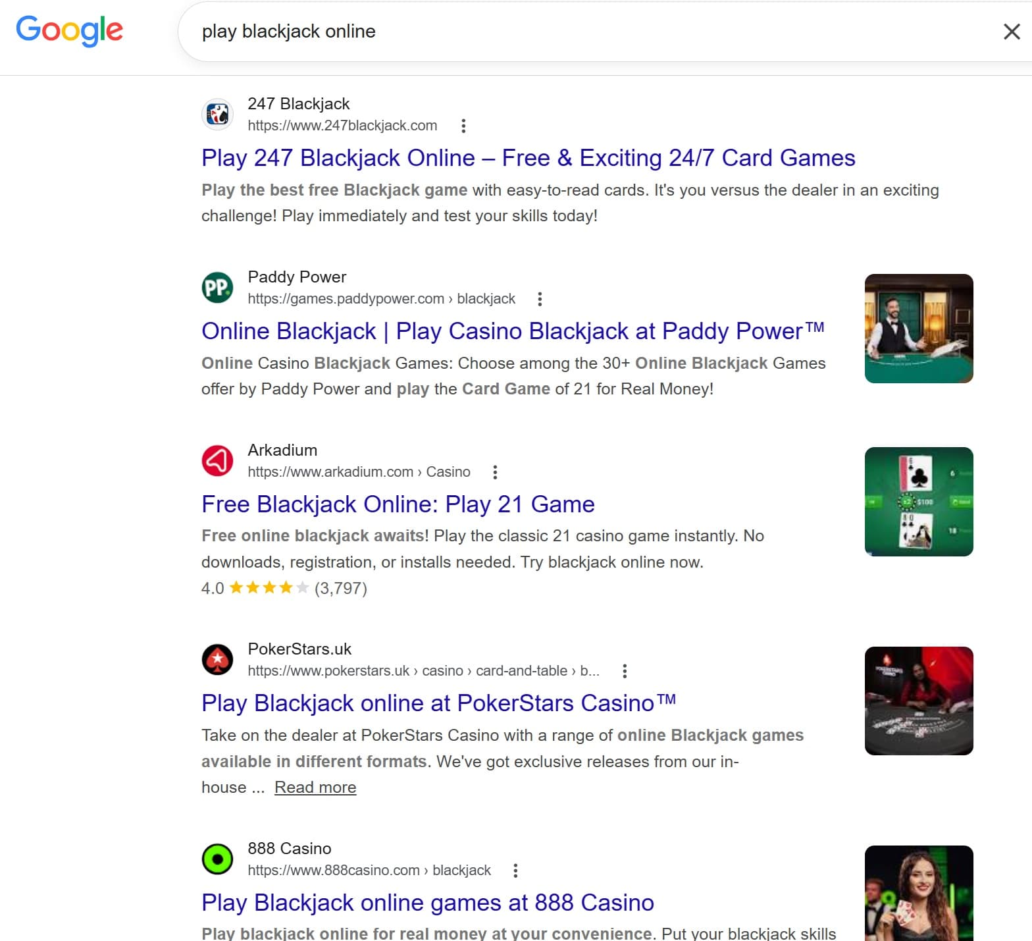This screenshot has height=941, width=1032.
Task: Open 'Free Blackjack Online: Play 21 Game'
Action: click(x=398, y=504)
